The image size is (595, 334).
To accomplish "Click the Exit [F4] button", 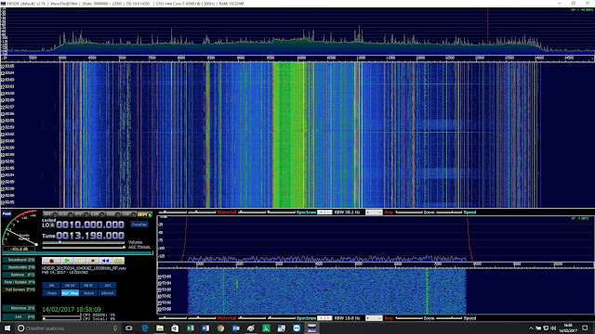I will pos(19,317).
